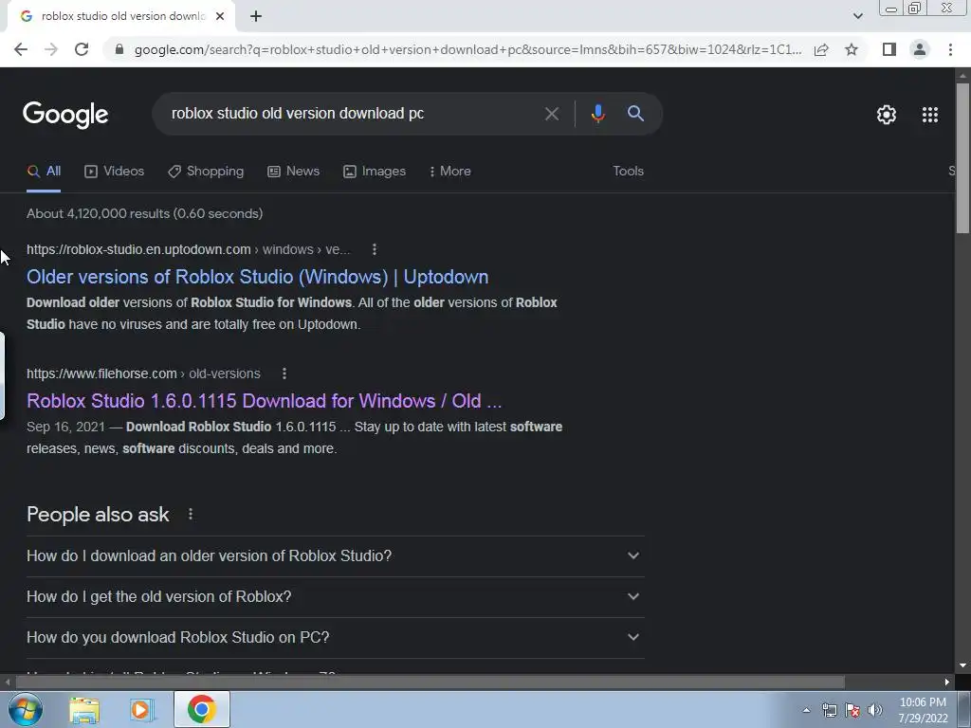View site information via the lock icon

click(119, 49)
